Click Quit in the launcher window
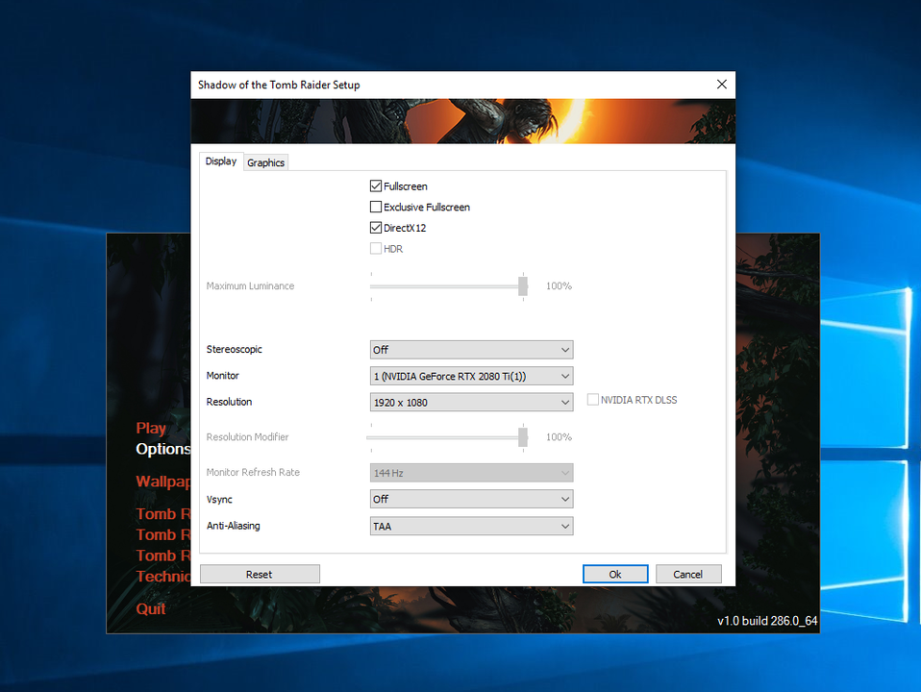 click(x=150, y=608)
